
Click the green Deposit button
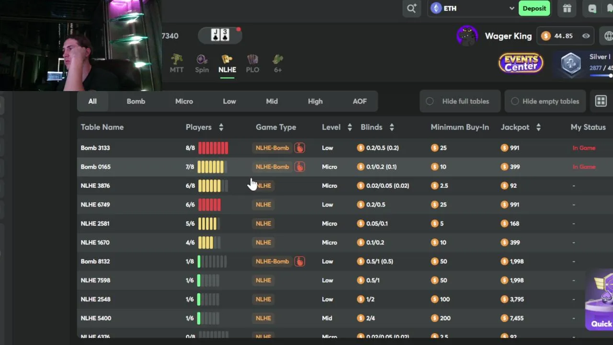tap(534, 8)
